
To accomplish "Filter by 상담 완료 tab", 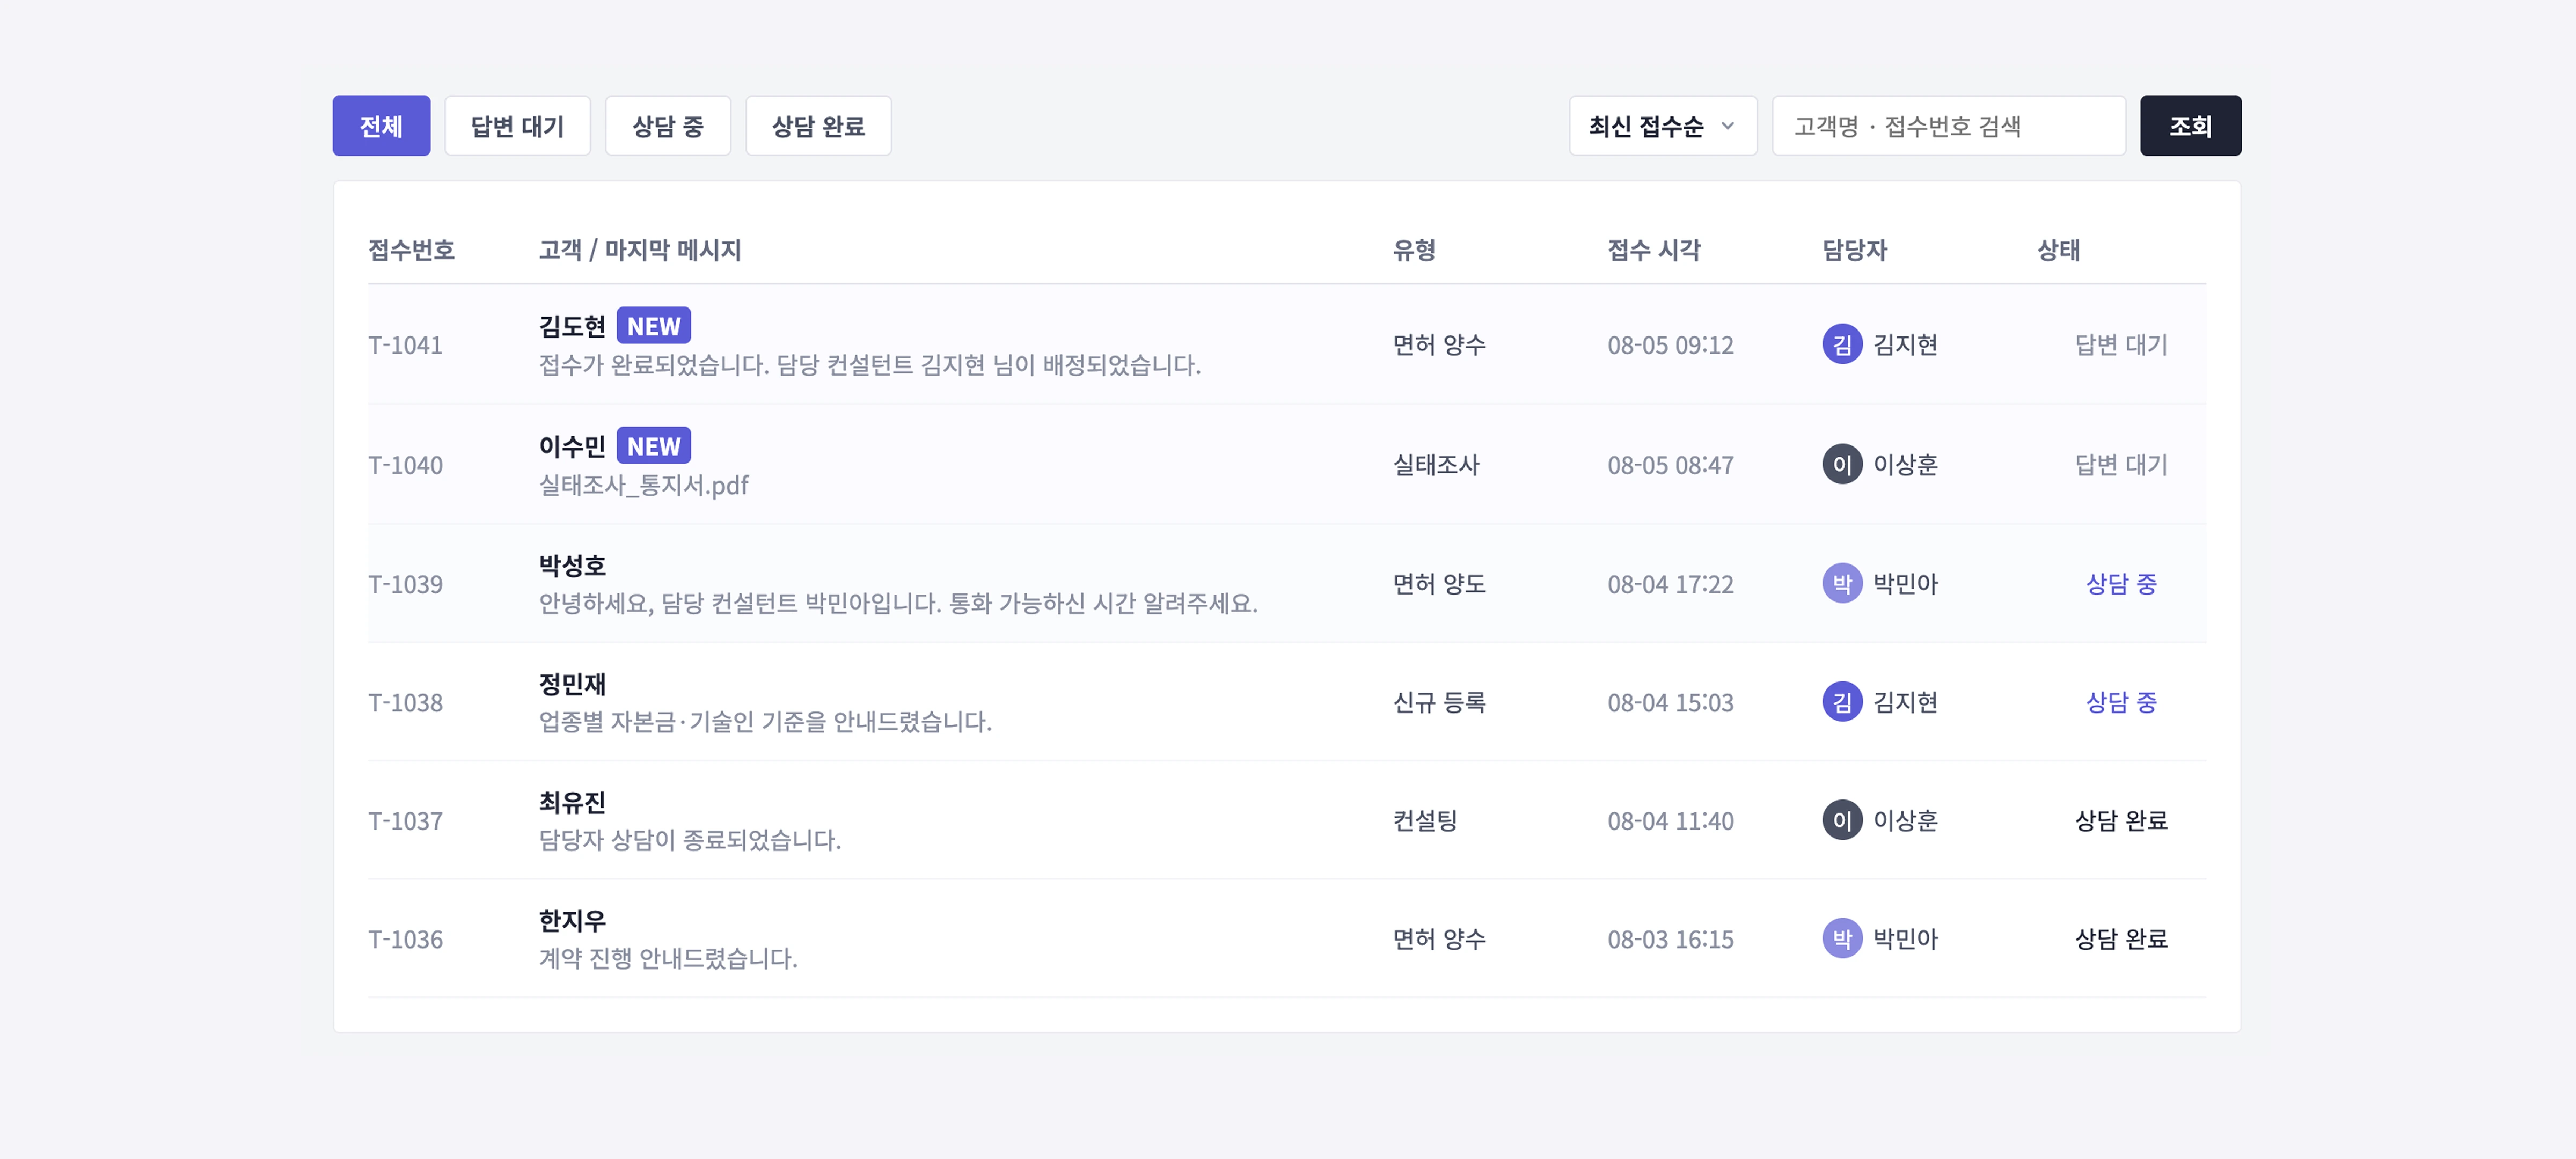I will (818, 126).
